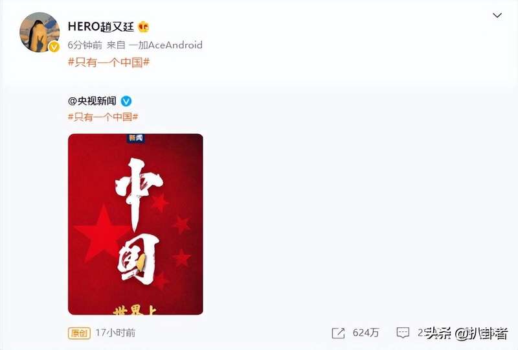Click the blue verified badge next to 央视新闻
This screenshot has height=350, width=518.
pos(126,101)
